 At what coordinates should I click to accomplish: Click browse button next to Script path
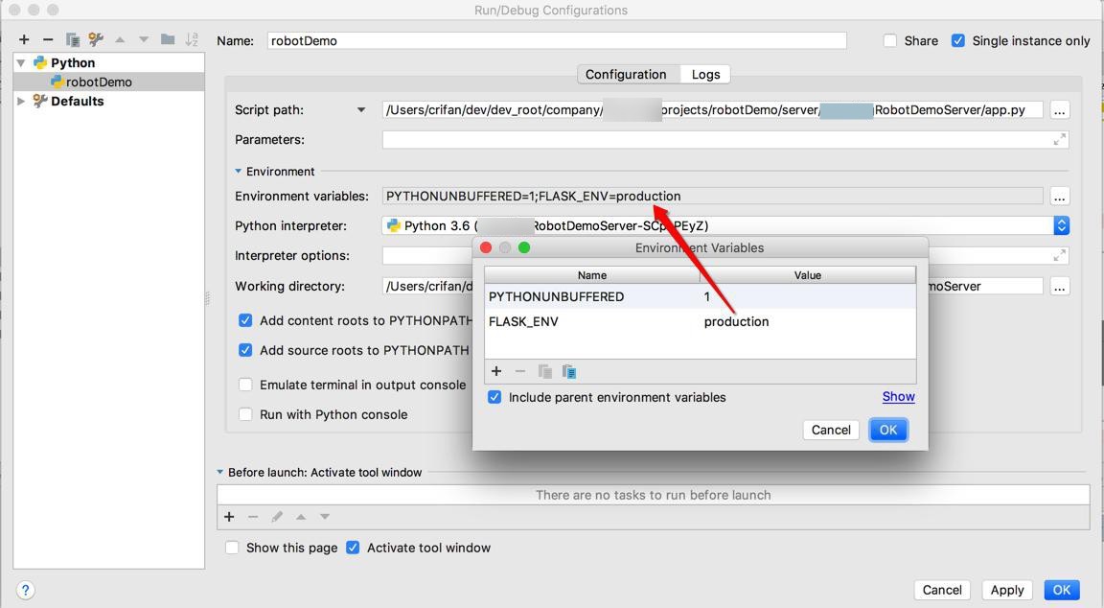coord(1059,110)
